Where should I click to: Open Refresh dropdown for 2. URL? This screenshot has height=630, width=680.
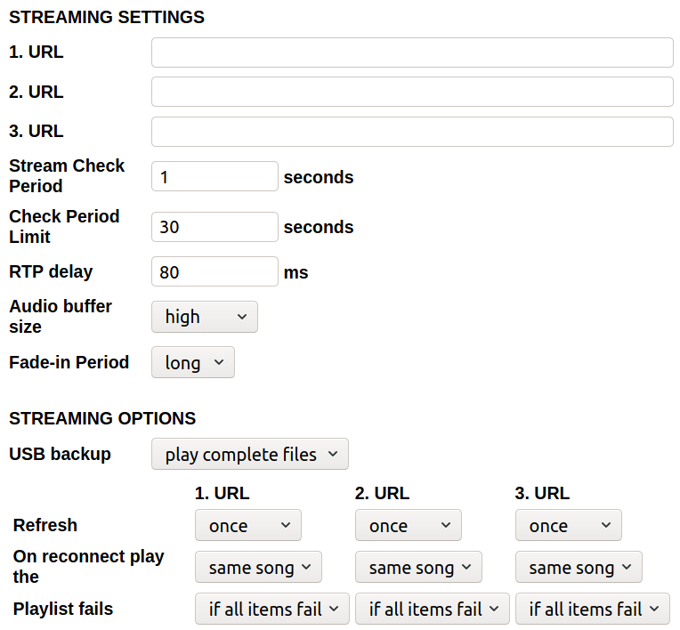click(409, 526)
